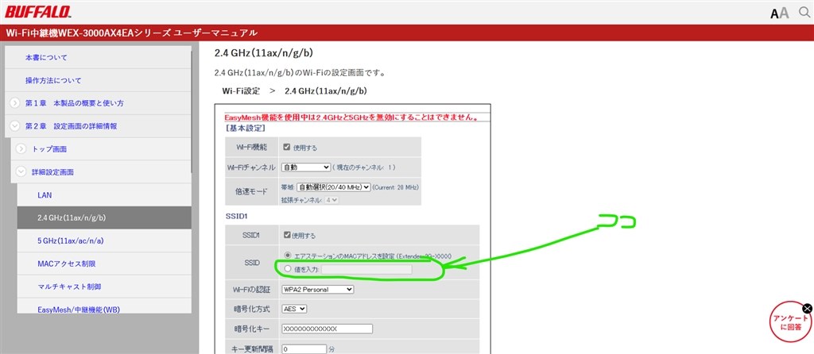The height and width of the screenshot is (354, 814).
Task: Select the 5 GHz (11ax/ac/n/a) entry
Action: click(104, 240)
